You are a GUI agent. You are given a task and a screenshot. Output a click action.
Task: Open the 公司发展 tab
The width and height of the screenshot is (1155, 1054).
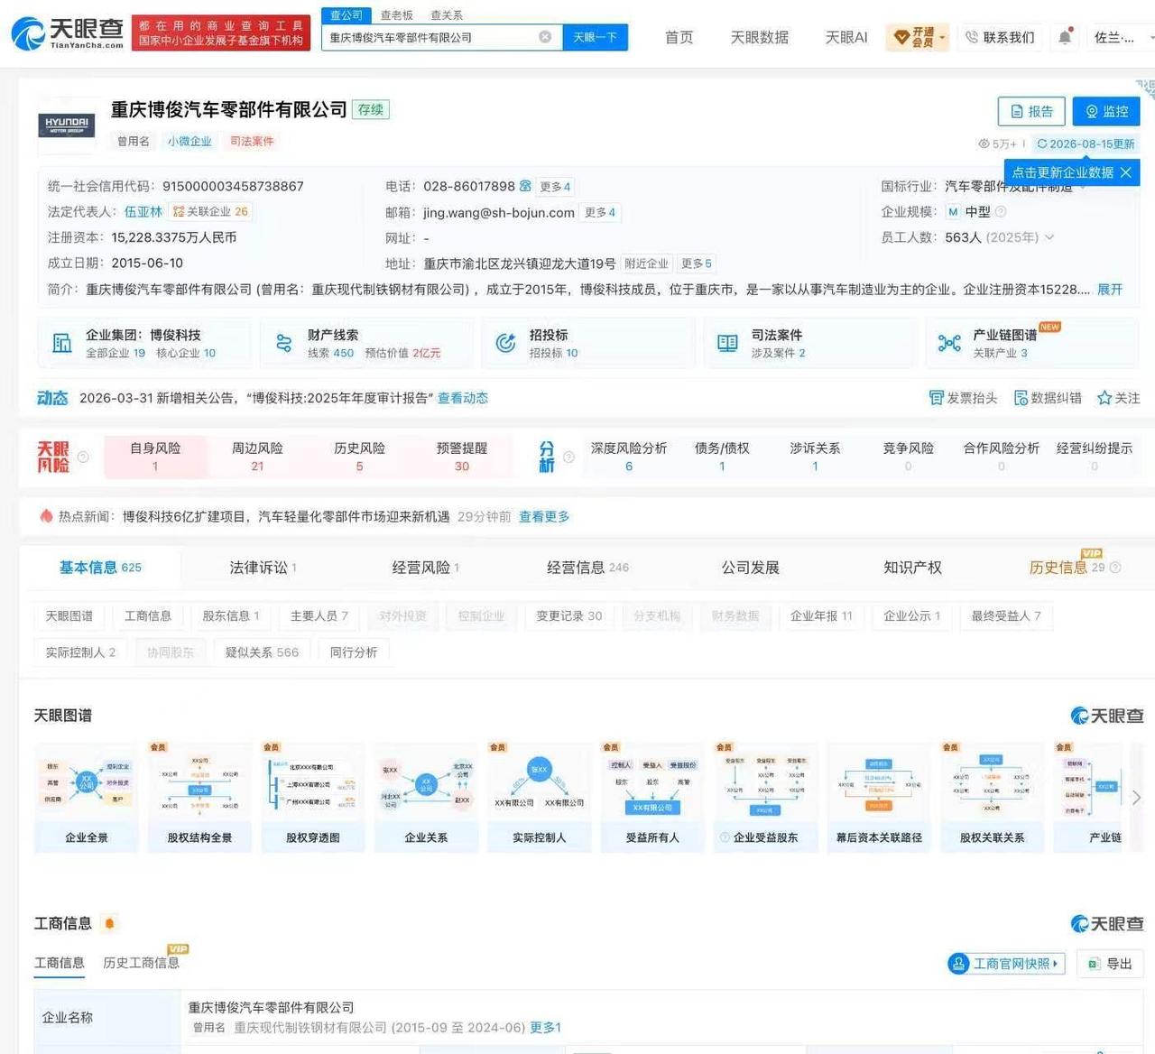750,568
